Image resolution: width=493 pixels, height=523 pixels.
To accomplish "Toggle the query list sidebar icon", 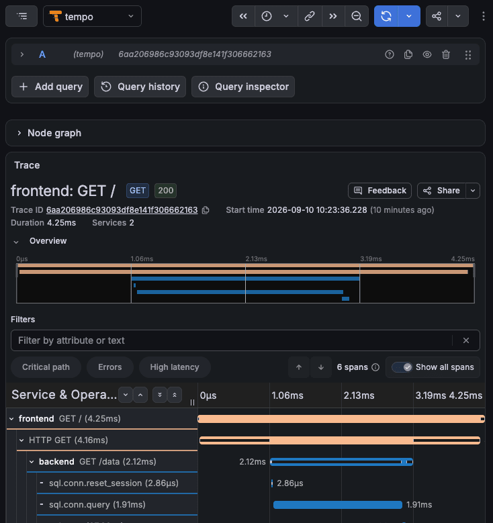I will [21, 16].
